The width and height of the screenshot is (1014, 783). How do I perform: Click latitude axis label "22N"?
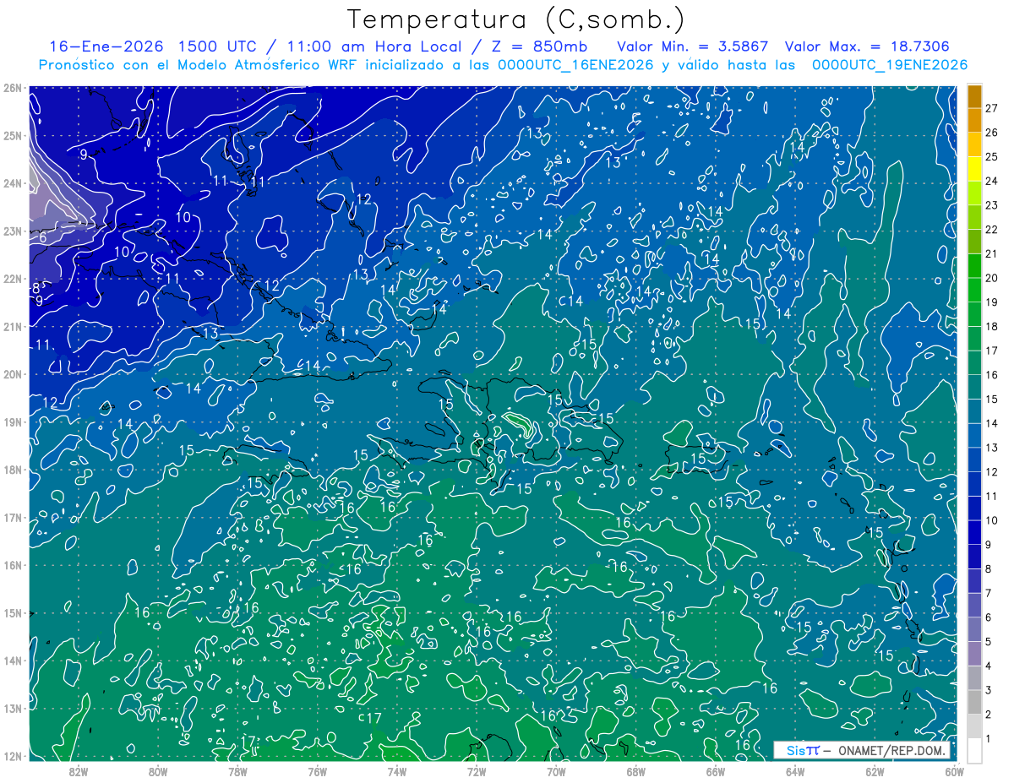coord(13,279)
